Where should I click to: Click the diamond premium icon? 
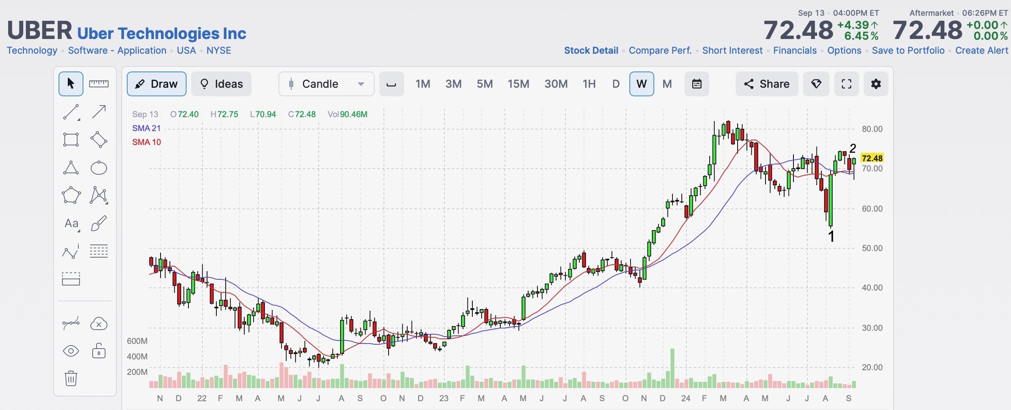click(816, 84)
